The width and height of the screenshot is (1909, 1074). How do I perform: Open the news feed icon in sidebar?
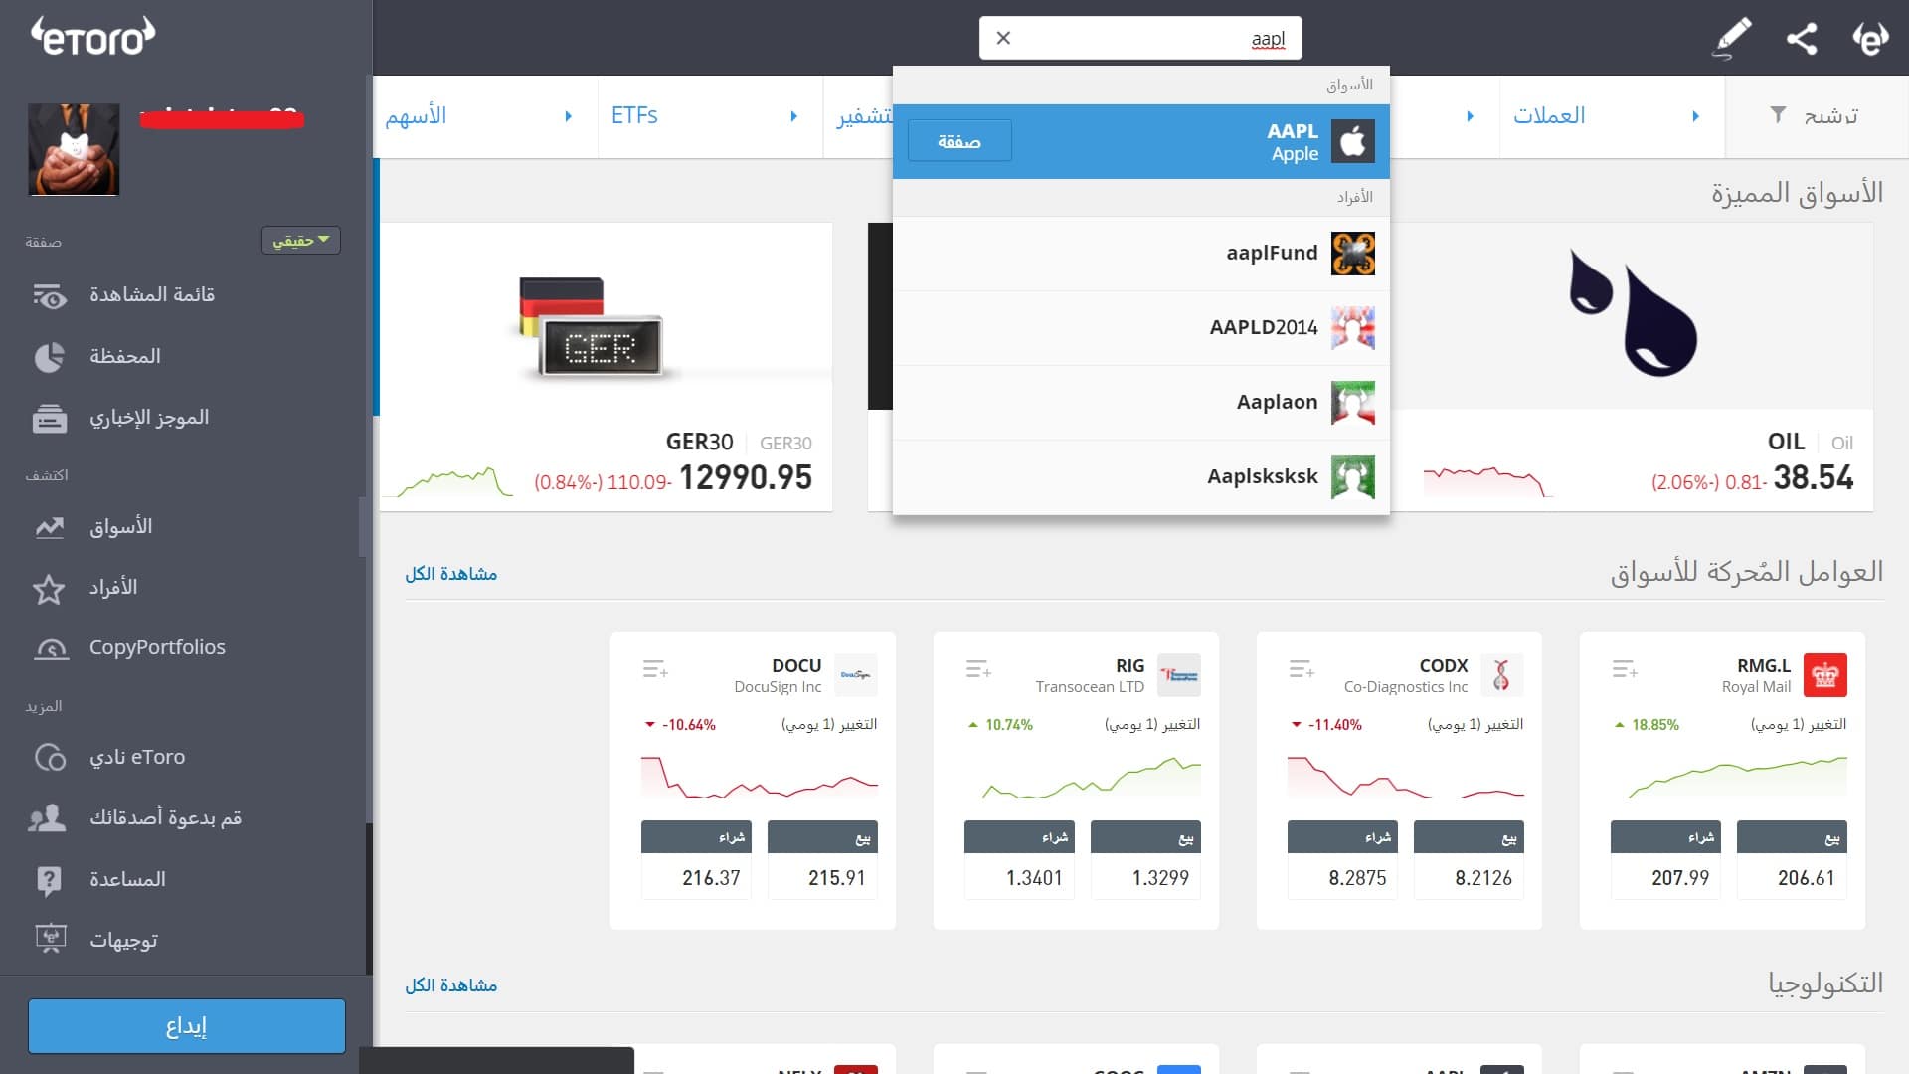tap(49, 419)
